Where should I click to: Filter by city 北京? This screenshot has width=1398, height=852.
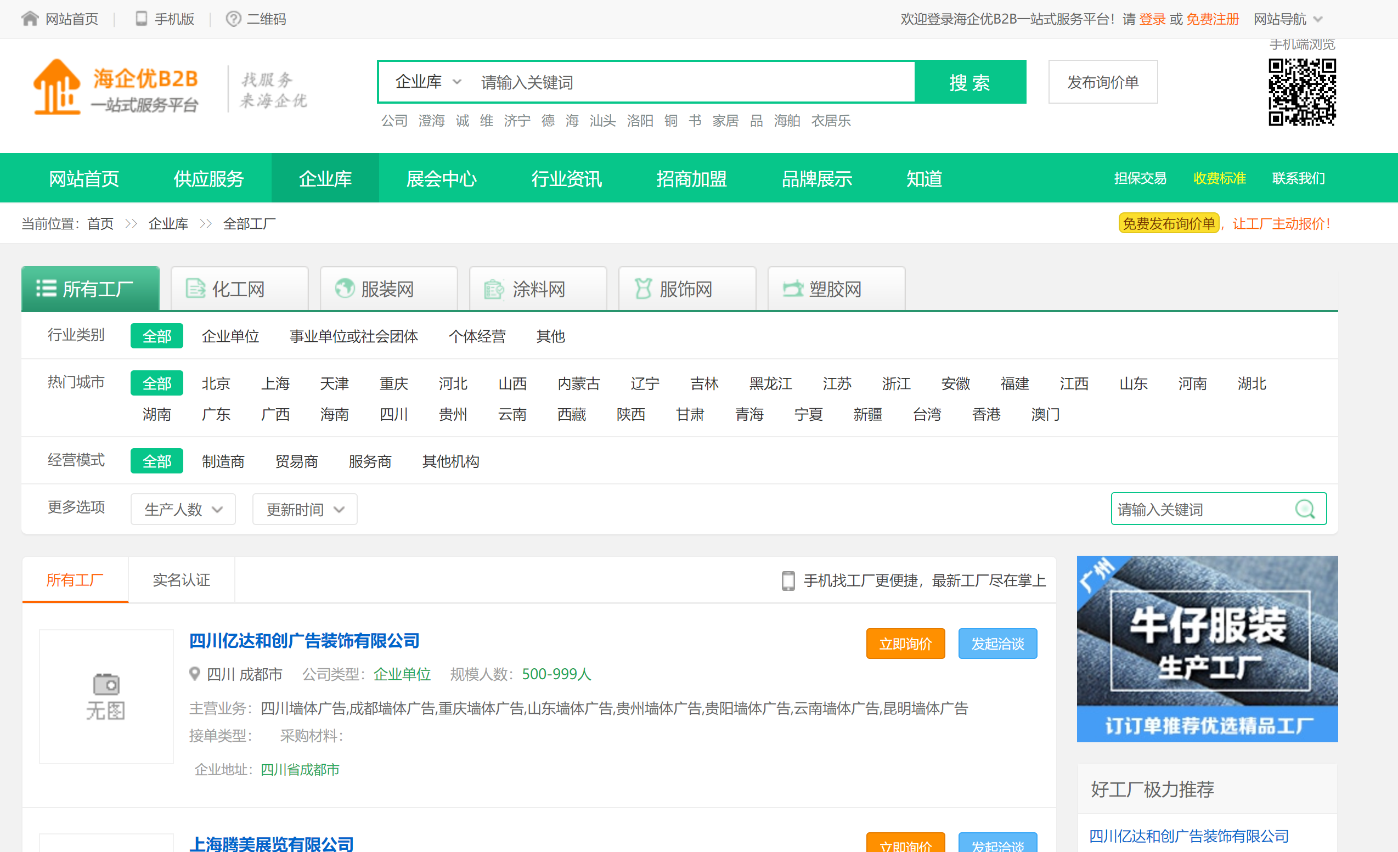pyautogui.click(x=216, y=383)
